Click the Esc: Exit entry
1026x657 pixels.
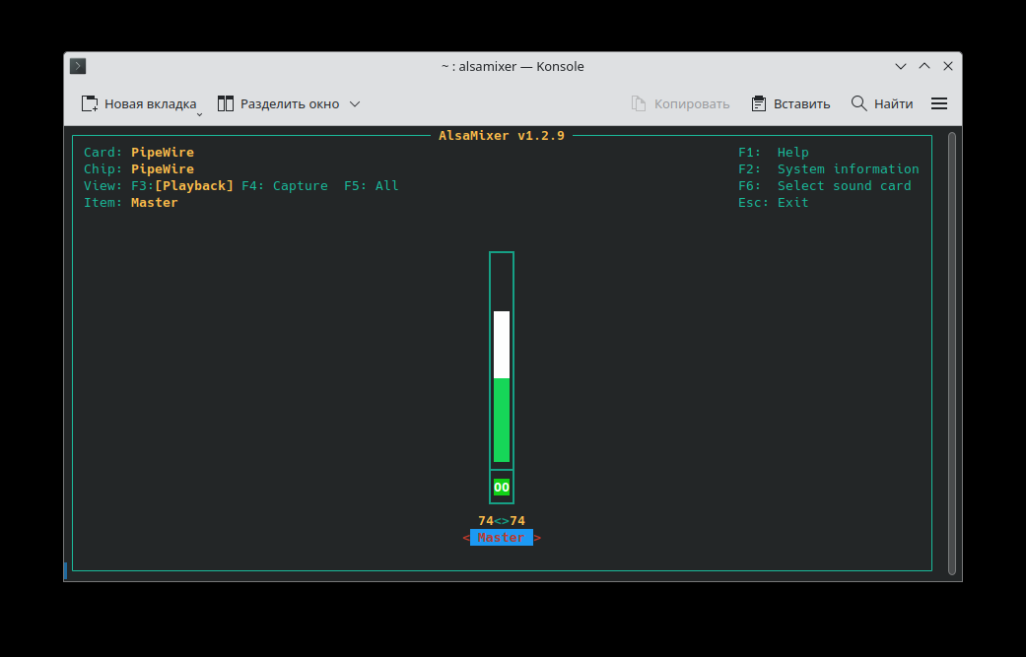click(774, 203)
